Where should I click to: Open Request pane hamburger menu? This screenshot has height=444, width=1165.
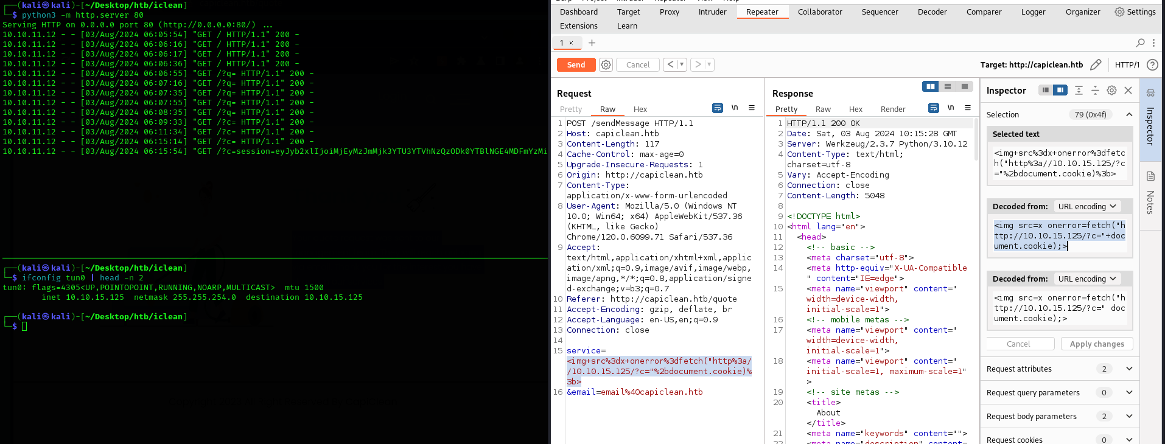tap(752, 108)
